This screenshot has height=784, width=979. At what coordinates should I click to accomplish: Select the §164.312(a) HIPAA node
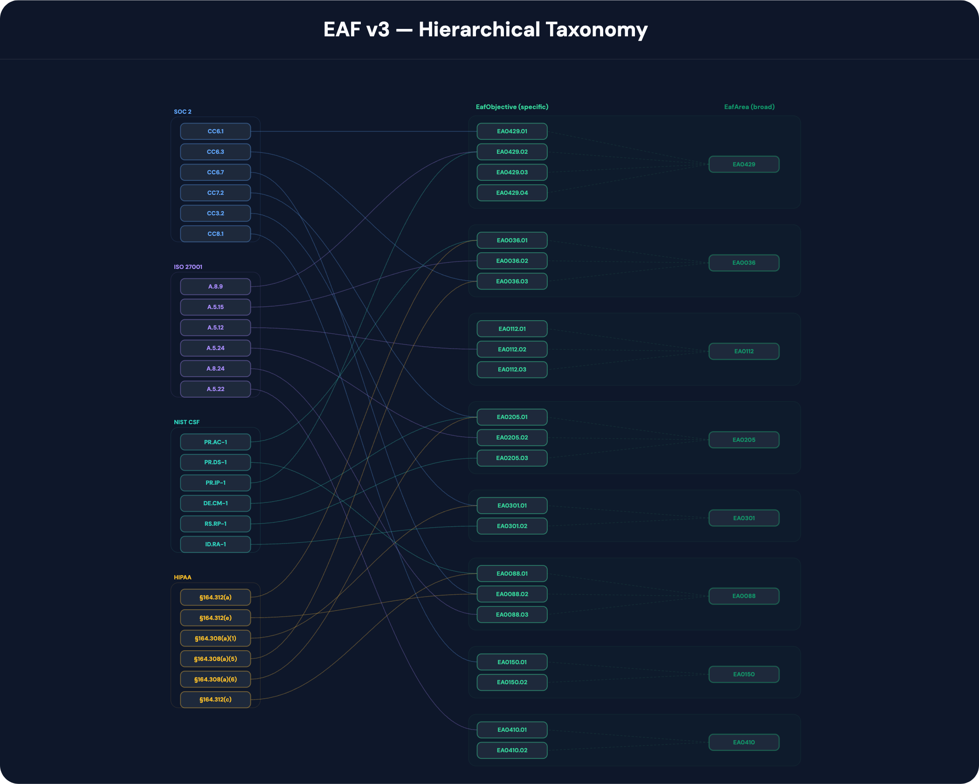pyautogui.click(x=215, y=598)
